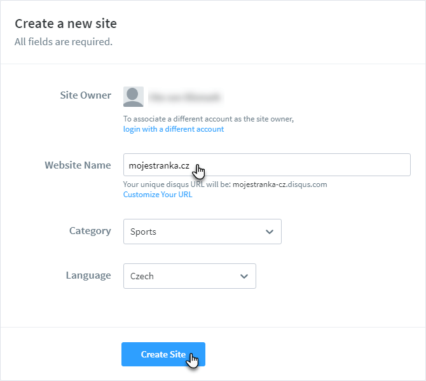Click the 'Category' field label
Screen dimensions: 426x381
click(90, 231)
